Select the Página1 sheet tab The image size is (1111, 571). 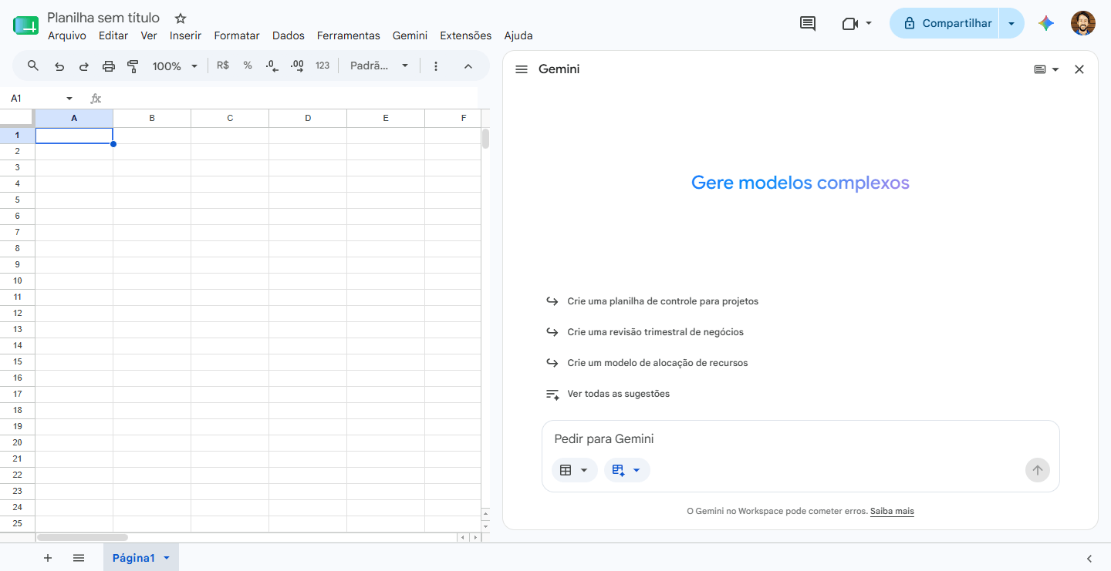(x=133, y=558)
